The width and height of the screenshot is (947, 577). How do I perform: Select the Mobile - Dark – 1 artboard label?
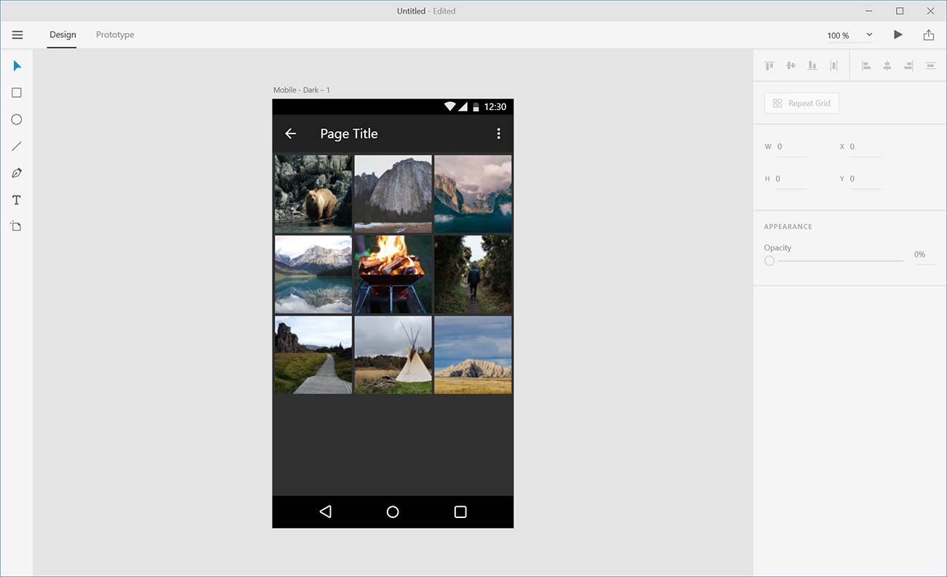[302, 90]
